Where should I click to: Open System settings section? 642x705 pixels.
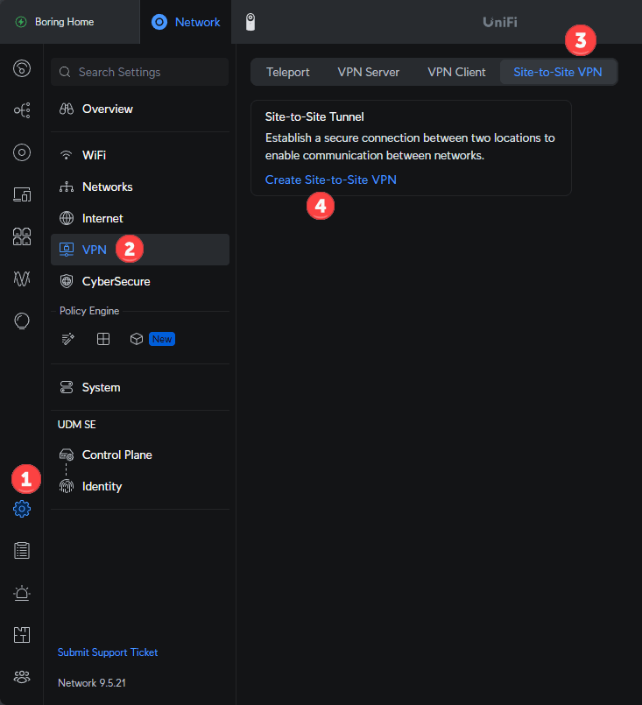tap(140, 387)
